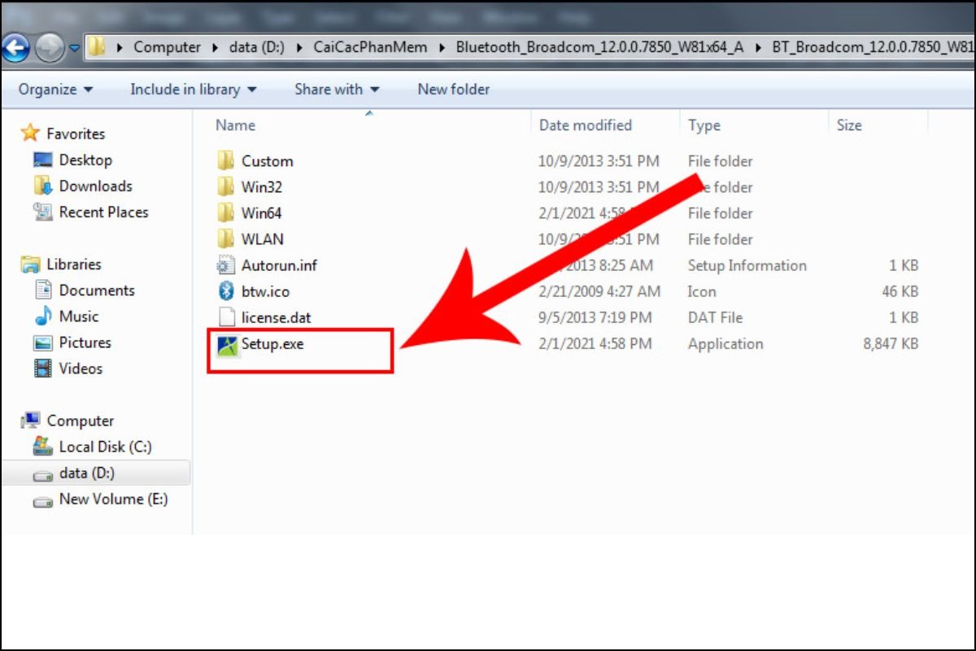The image size is (976, 651).
Task: Click the Libraries icon in sidebar
Action: point(30,264)
